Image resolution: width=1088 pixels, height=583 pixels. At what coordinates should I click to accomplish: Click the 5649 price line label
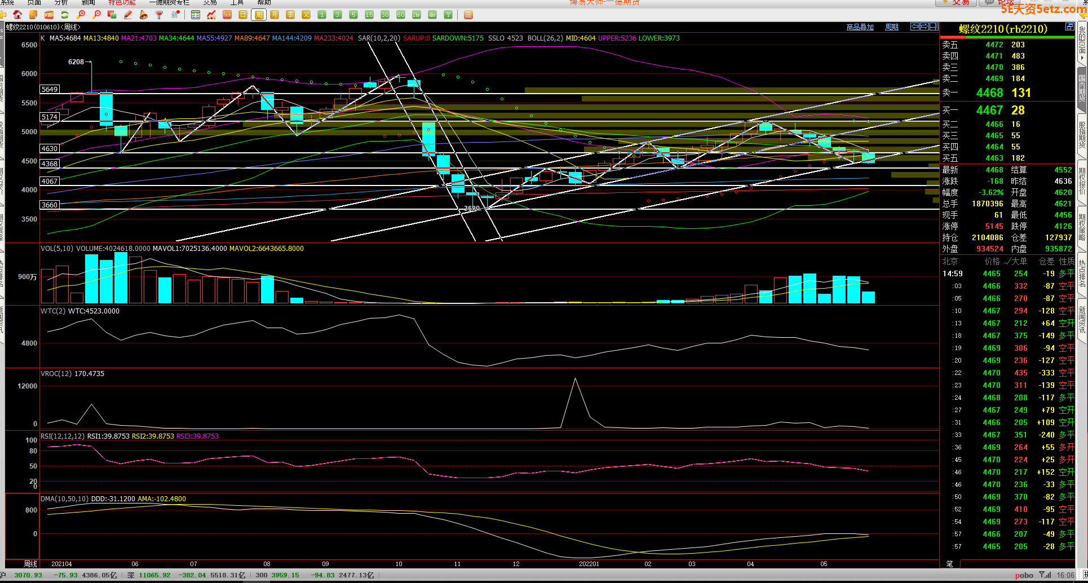(x=50, y=89)
